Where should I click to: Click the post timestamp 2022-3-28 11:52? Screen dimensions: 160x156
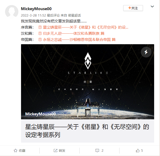(34, 15)
